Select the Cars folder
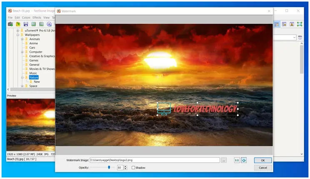310x179 pixels. pyautogui.click(x=32, y=47)
